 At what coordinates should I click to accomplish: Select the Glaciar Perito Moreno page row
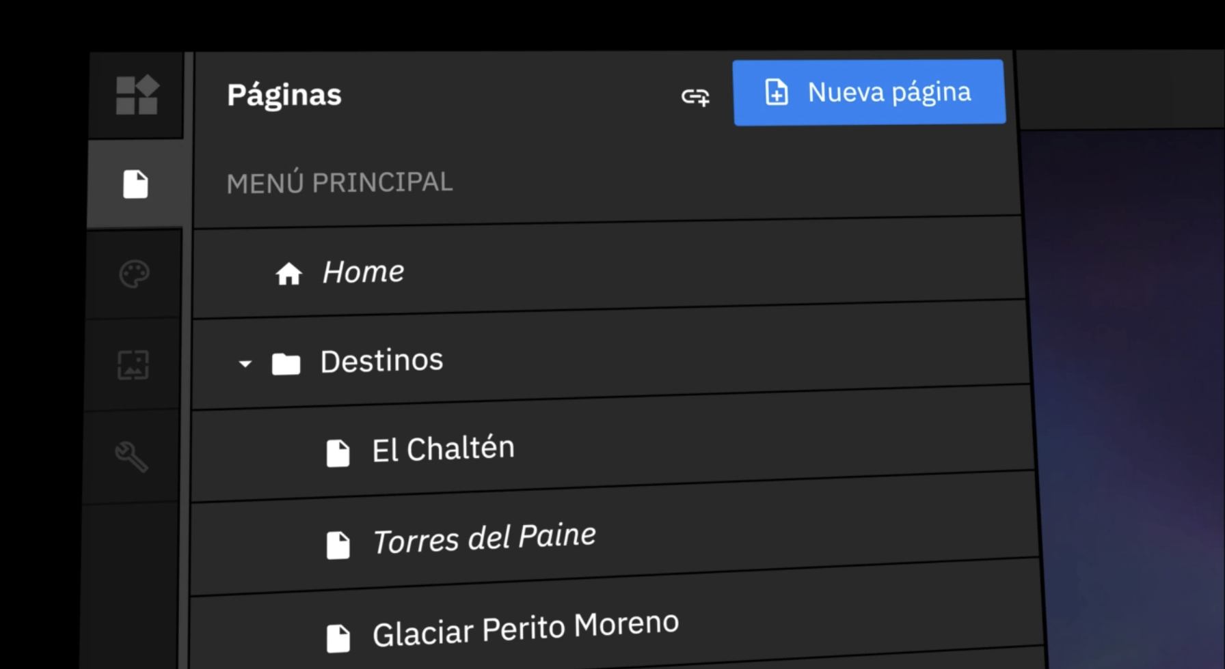524,627
